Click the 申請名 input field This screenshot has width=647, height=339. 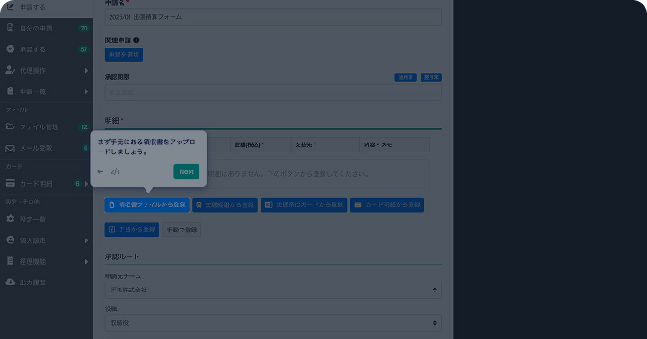click(x=273, y=17)
